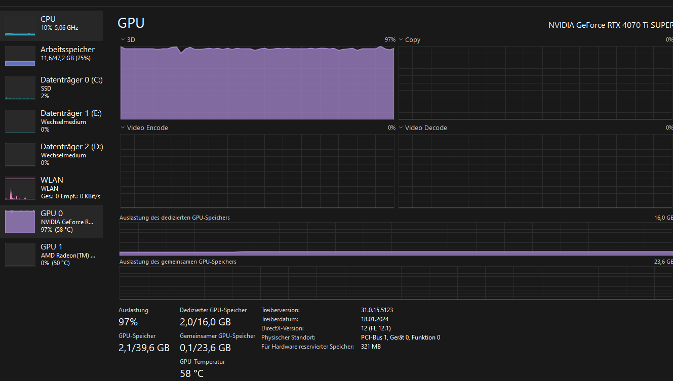Select GPU 0 NVIDIA GeForce entry

(52, 221)
